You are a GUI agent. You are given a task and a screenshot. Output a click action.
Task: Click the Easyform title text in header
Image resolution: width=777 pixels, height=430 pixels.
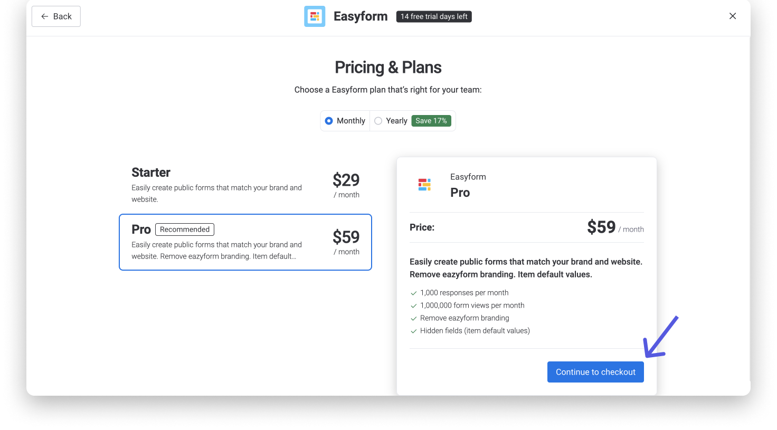pyautogui.click(x=361, y=16)
